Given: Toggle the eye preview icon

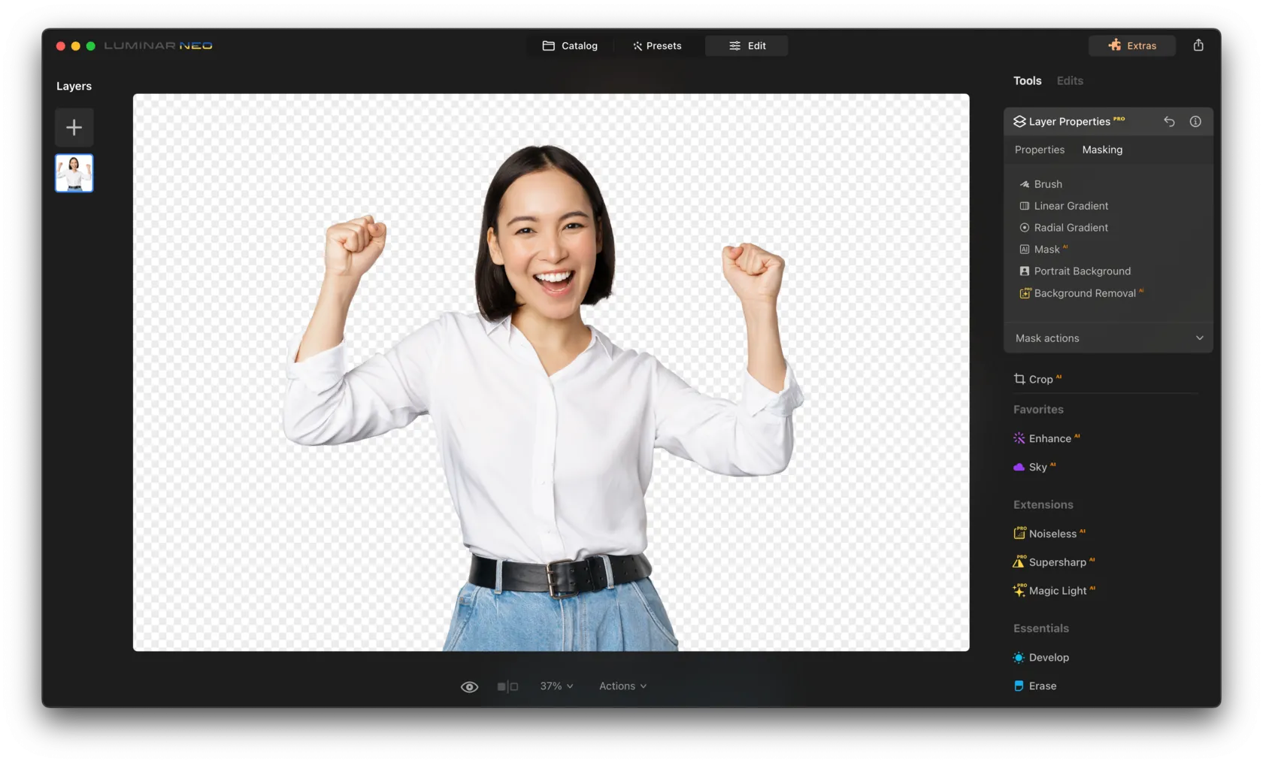Looking at the screenshot, I should [x=469, y=686].
